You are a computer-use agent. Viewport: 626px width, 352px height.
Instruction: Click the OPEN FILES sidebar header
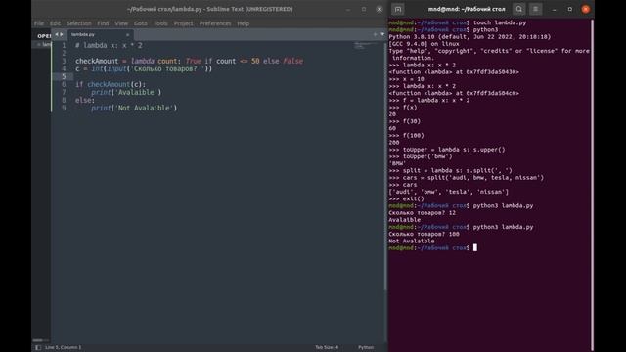(x=44, y=36)
